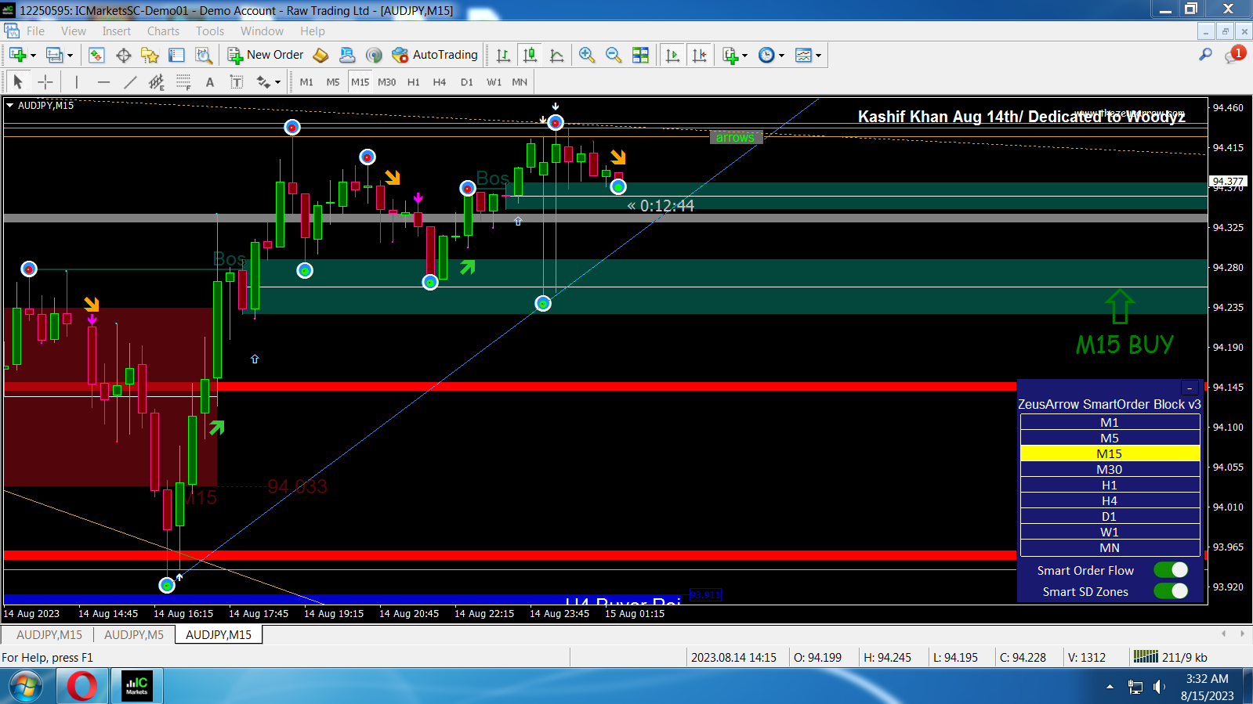Toggle Smart Order Flow switch

1171,570
